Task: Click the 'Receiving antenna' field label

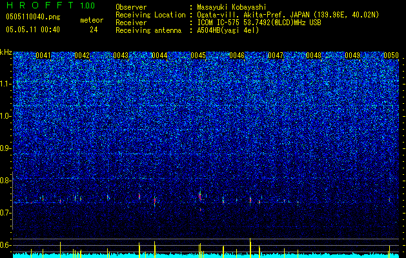Action: (148, 30)
